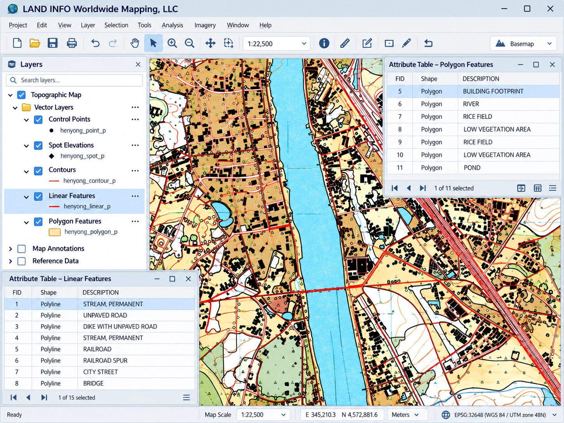Zoom out with the magnifier minus tool
This screenshot has width=564, height=423.
pos(190,43)
